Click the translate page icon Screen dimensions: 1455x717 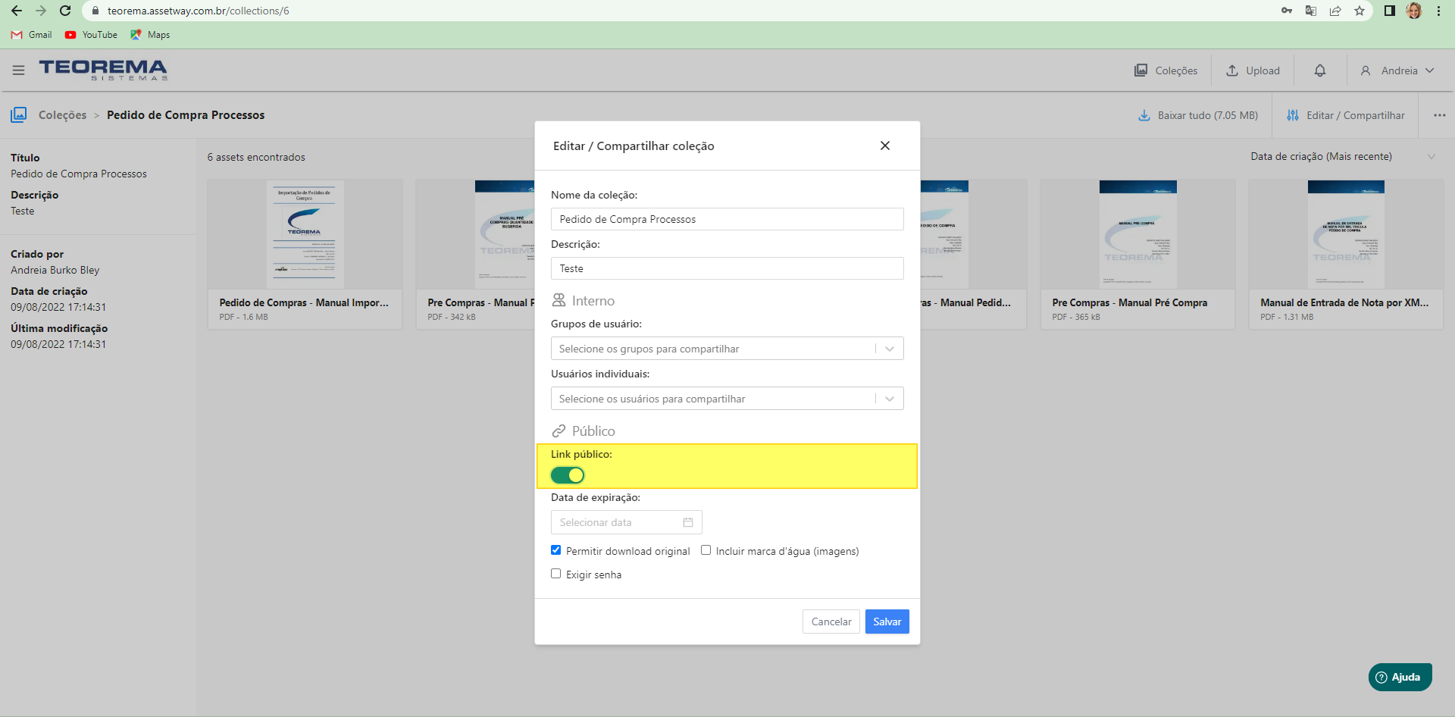(1311, 11)
